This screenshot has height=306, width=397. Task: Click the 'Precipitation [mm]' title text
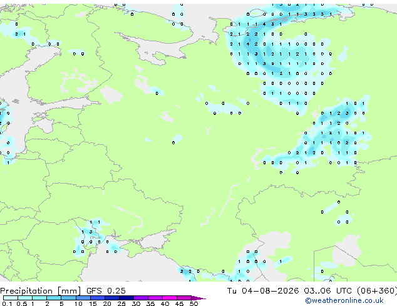(x=41, y=291)
